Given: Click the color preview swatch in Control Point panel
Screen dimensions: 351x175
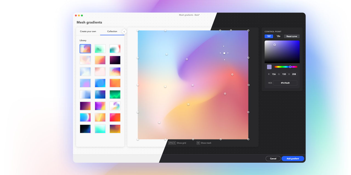Looking at the screenshot, I should click(269, 67).
